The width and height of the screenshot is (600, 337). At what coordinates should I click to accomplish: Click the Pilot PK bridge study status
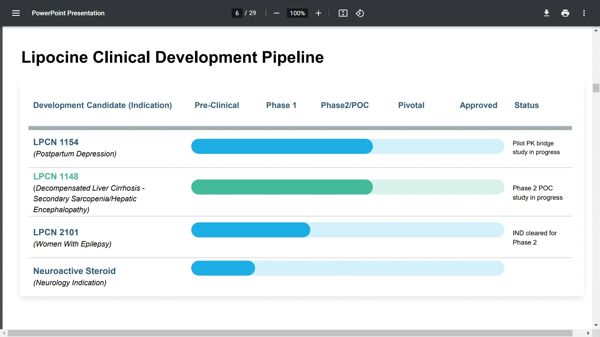tap(536, 148)
